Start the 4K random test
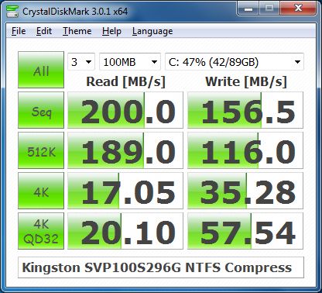Viewport: 322px width, 293px height. coord(41,191)
